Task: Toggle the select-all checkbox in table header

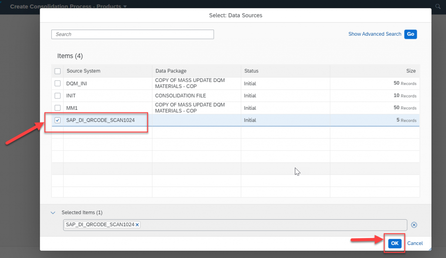Action: 57,71
